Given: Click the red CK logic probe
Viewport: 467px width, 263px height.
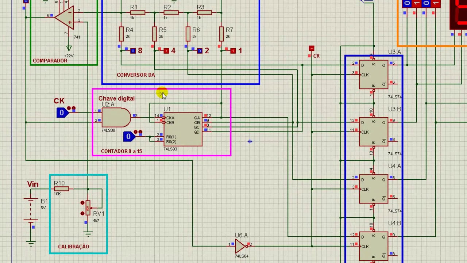Looking at the screenshot, I should pyautogui.click(x=311, y=49).
